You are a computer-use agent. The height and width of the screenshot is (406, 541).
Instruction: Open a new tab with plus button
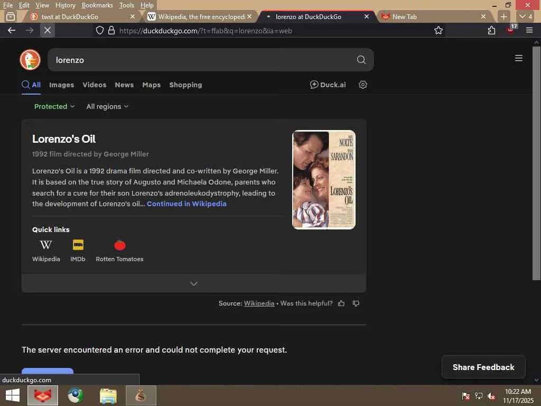coord(503,16)
